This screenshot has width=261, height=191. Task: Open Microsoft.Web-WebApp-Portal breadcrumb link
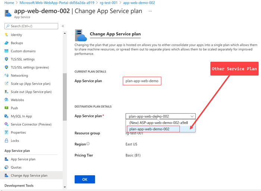pos(57,3)
